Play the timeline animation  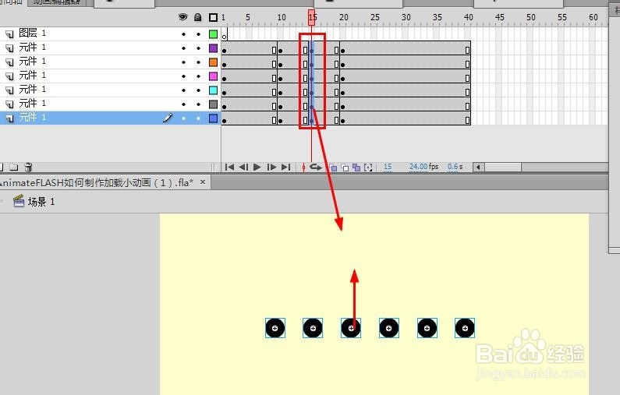coord(257,167)
